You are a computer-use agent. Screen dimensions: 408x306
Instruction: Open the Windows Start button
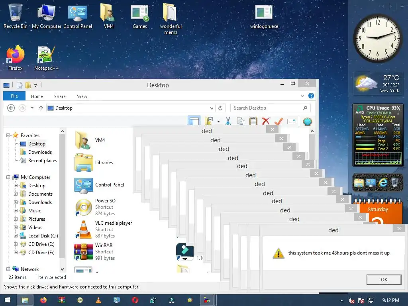coord(7,300)
